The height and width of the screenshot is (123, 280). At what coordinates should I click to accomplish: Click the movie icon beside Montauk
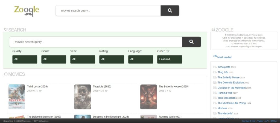215,108
